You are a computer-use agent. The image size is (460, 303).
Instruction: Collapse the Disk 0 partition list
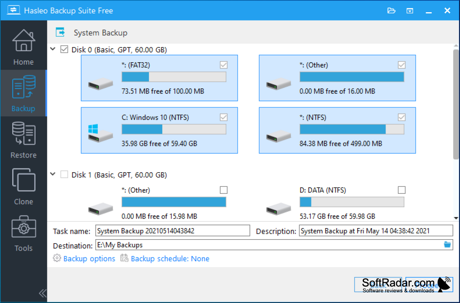pyautogui.click(x=53, y=49)
